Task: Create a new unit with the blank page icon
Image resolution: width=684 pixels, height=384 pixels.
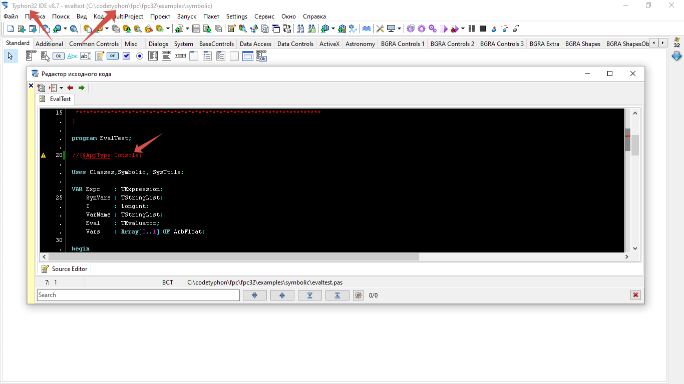Action: tap(10, 28)
